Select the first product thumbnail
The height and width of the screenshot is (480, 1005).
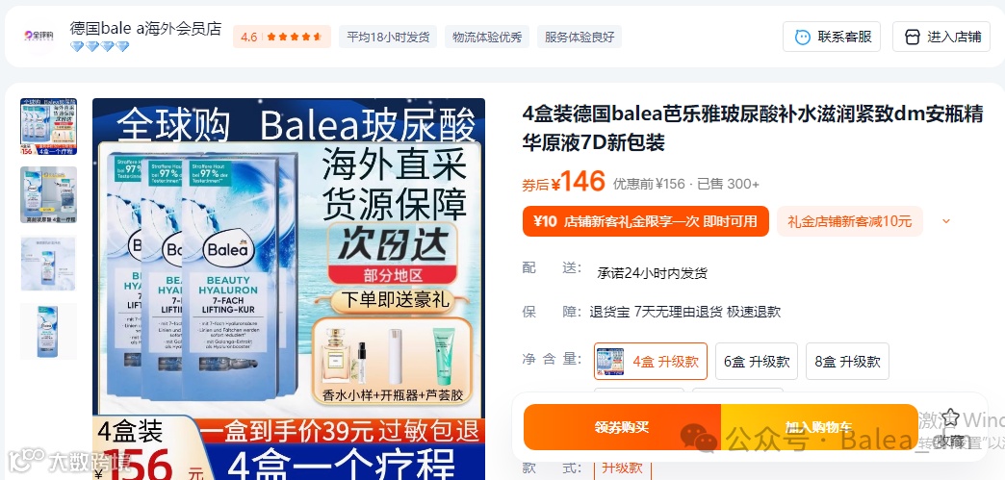[x=49, y=126]
